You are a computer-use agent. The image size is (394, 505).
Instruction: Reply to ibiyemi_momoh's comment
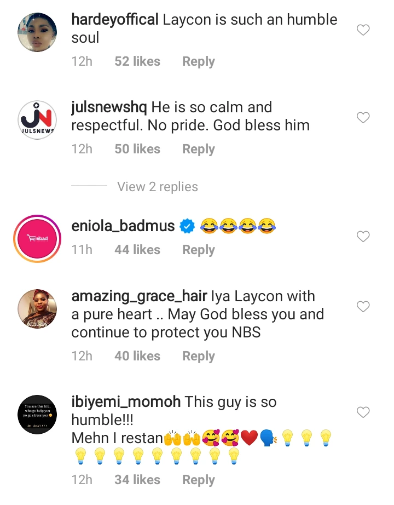pyautogui.click(x=198, y=480)
